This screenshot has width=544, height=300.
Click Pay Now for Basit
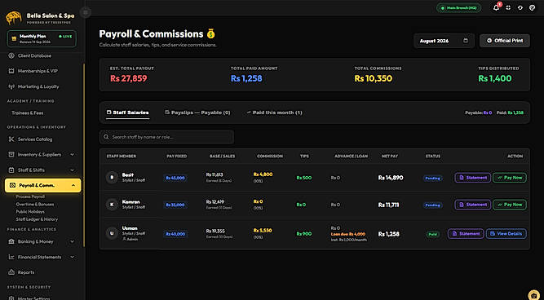(x=510, y=178)
